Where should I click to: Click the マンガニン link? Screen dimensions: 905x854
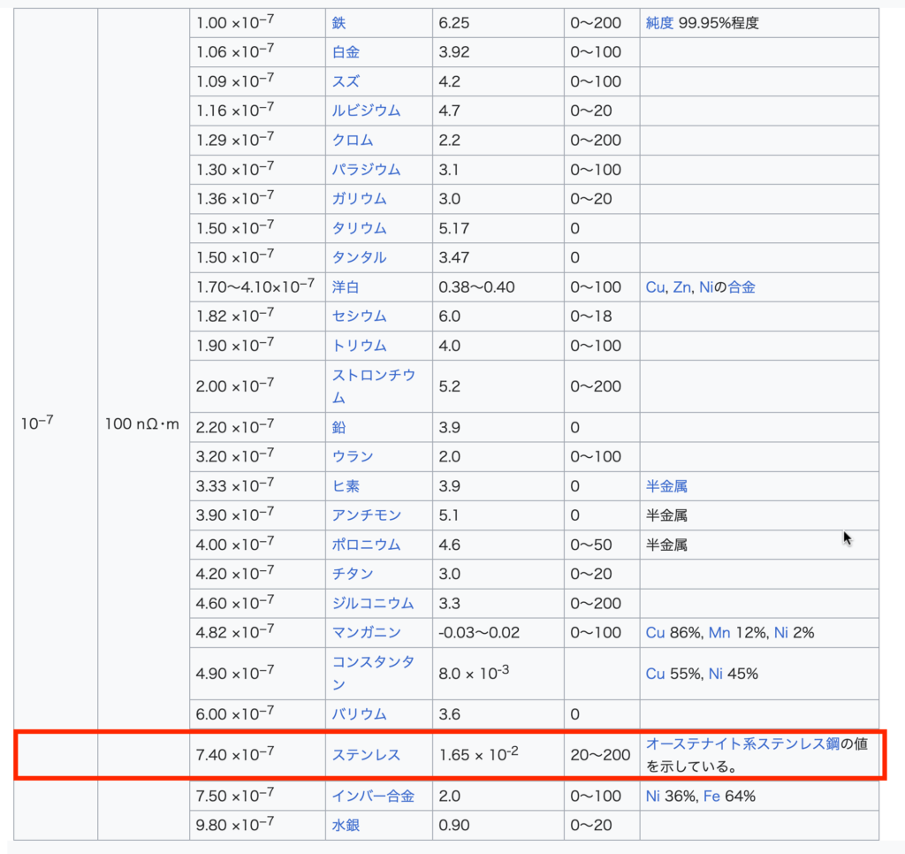tap(366, 632)
